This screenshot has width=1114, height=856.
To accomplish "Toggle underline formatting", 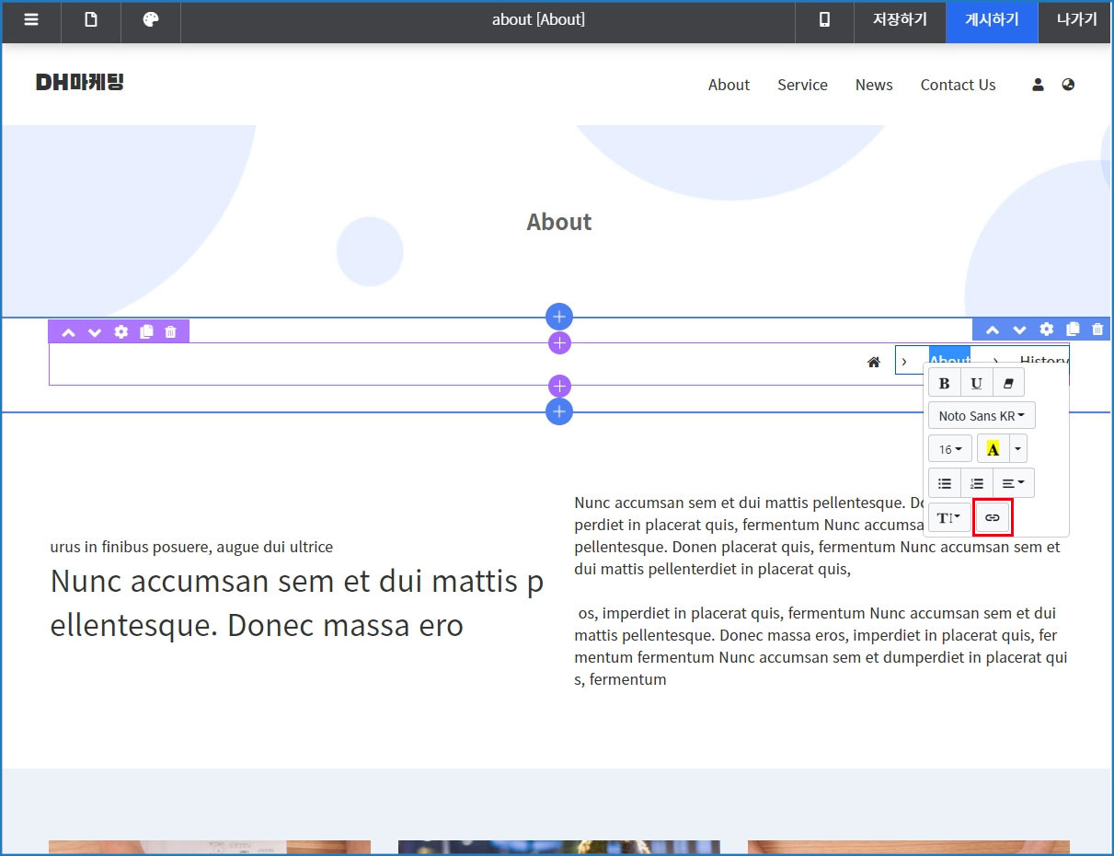I will (977, 383).
